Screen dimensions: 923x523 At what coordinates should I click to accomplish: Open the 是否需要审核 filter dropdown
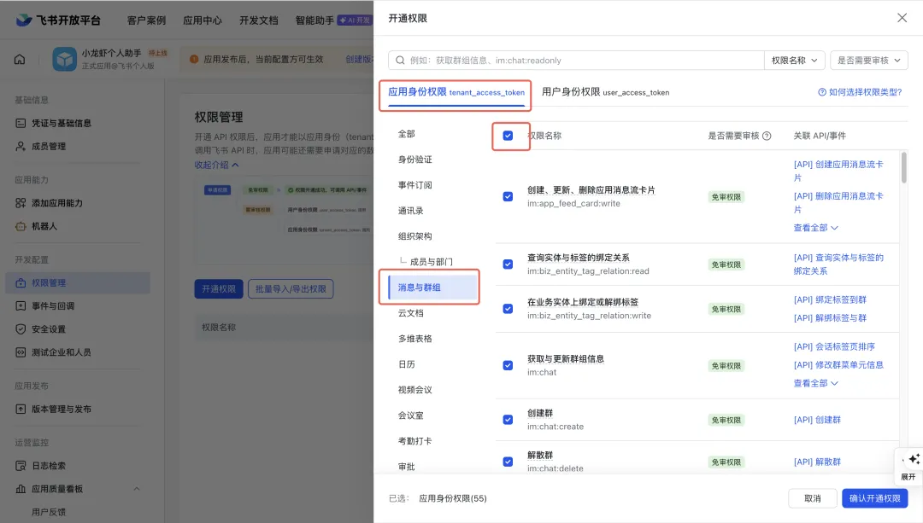click(x=869, y=60)
